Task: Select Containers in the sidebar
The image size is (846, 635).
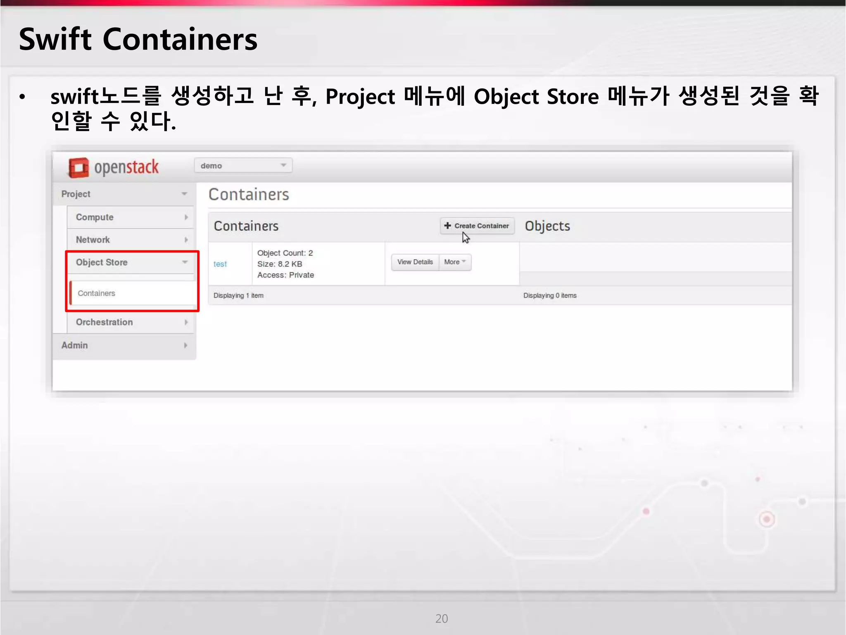Action: pos(97,293)
